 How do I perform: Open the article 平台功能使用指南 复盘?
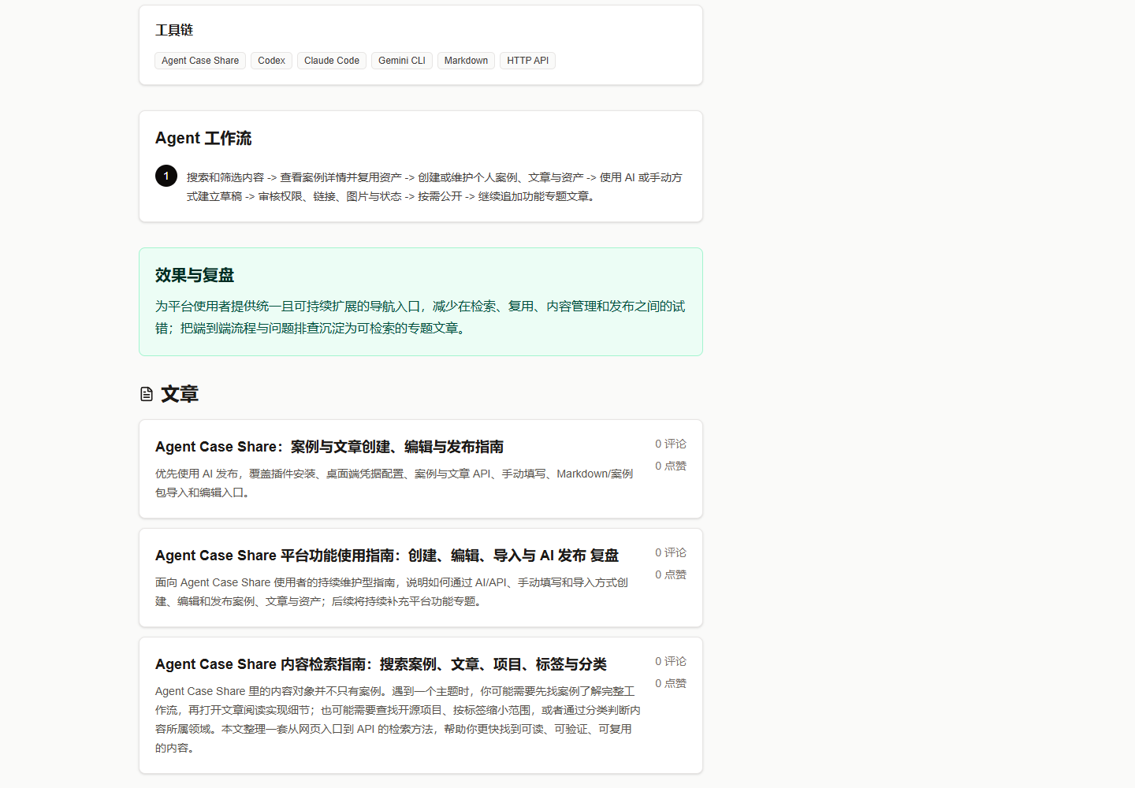[x=387, y=556]
